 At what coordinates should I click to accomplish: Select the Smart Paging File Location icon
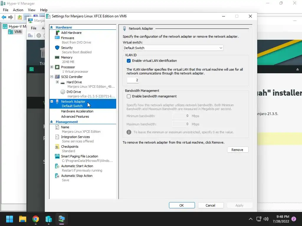click(x=57, y=156)
